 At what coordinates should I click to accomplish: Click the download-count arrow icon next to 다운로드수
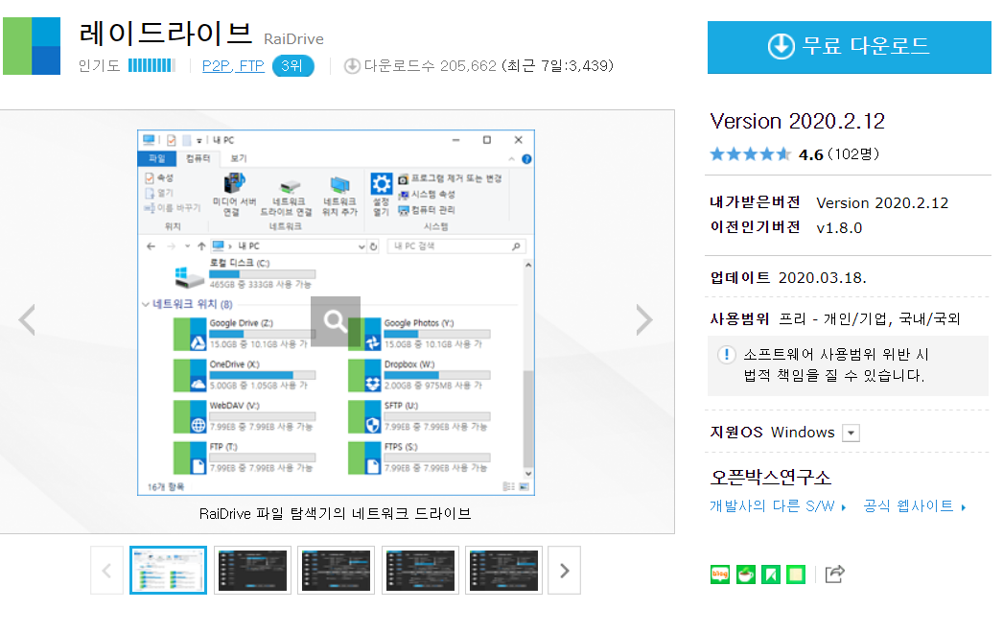tap(352, 66)
